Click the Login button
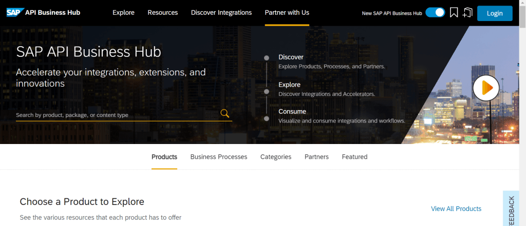 click(495, 13)
